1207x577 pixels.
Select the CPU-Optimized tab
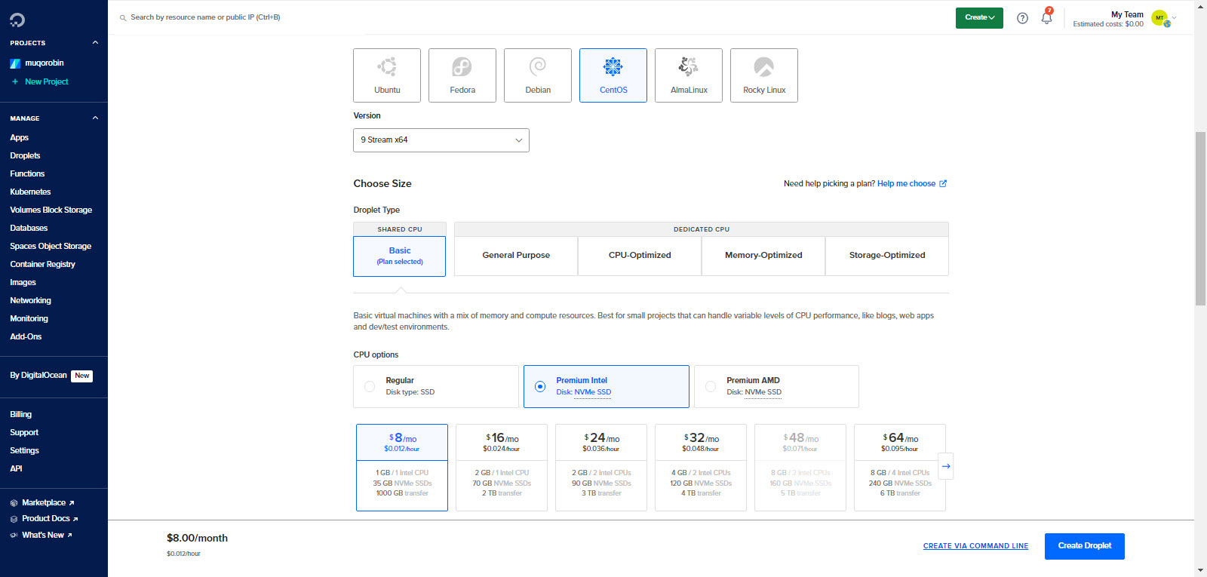(640, 256)
